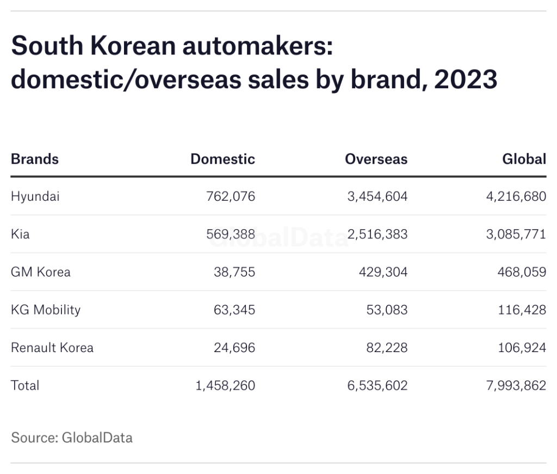Click the Overseas column header
The width and height of the screenshot is (557, 474).
(376, 159)
